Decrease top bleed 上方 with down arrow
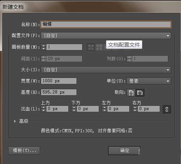Viewport: 181px width, 164px height. point(44,110)
